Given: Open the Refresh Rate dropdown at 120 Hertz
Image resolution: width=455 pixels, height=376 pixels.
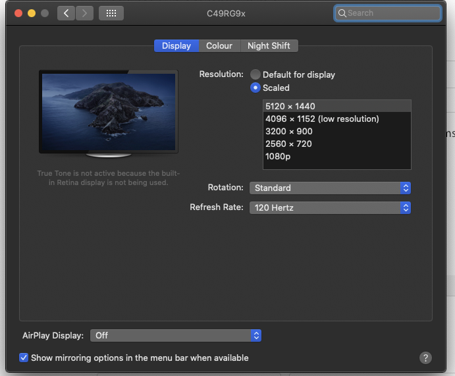Looking at the screenshot, I should (x=330, y=207).
